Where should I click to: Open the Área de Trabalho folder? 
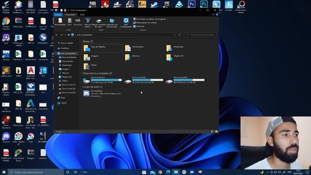pos(102,48)
